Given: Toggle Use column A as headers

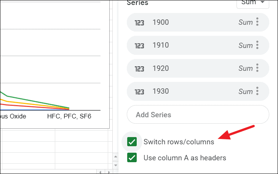Looking at the screenshot, I should [x=132, y=158].
